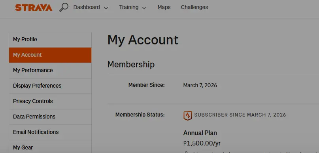Click the Membership section heading
The image size is (319, 153).
[x=131, y=65]
